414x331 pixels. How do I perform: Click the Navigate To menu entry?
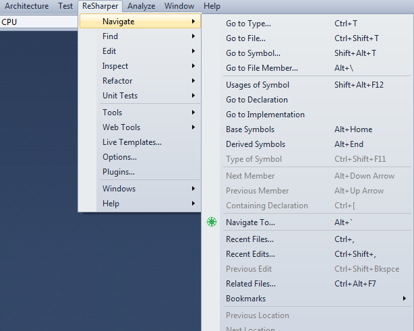pyautogui.click(x=308, y=222)
